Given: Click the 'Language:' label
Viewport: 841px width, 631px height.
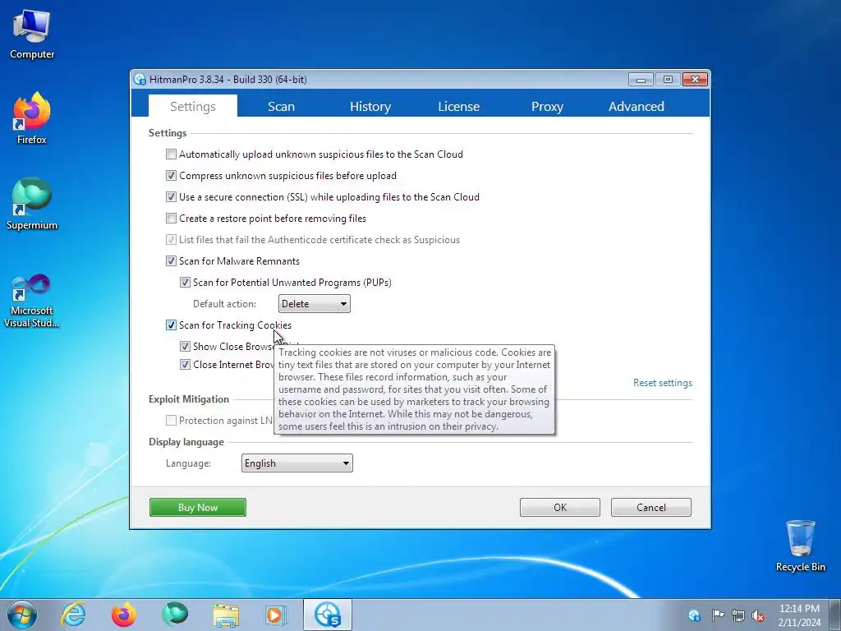Looking at the screenshot, I should [188, 463].
